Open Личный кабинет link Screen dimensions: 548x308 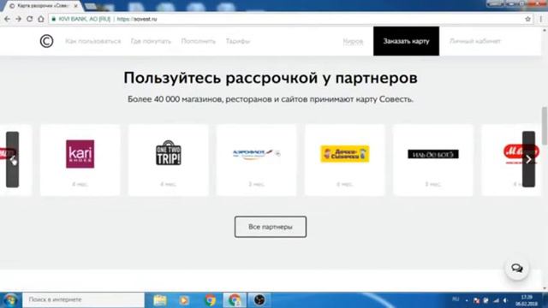coord(475,41)
